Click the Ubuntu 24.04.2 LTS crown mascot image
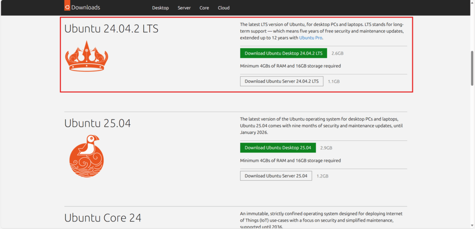475x229 pixels. pyautogui.click(x=87, y=56)
